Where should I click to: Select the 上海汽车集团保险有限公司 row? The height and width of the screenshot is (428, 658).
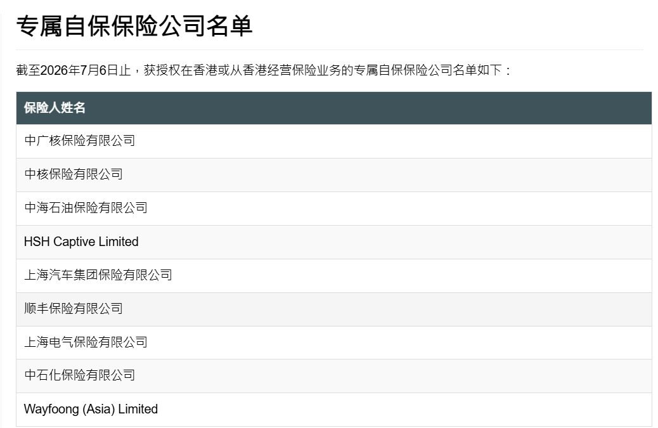tap(333, 275)
